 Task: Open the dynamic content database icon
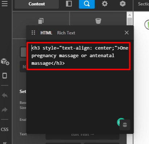point(125,125)
